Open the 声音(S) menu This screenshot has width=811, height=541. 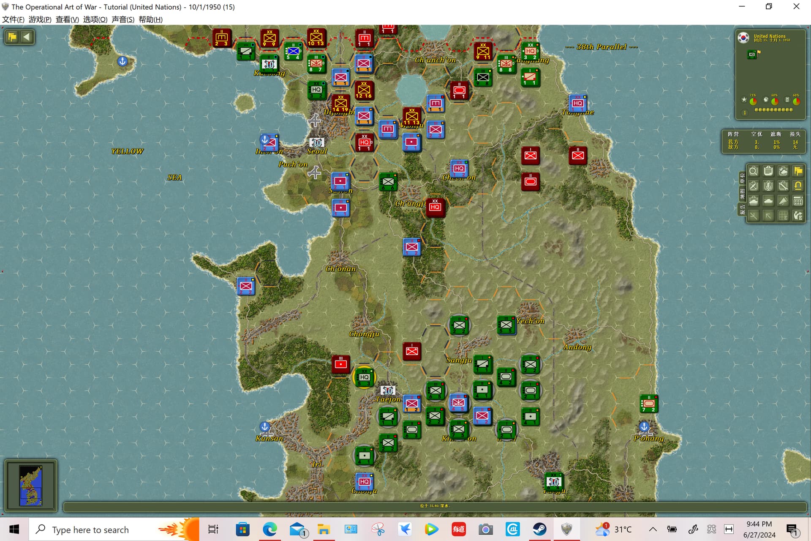tap(123, 19)
